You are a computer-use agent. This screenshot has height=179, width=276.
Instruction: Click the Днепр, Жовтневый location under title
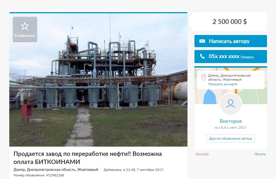pos(56,169)
